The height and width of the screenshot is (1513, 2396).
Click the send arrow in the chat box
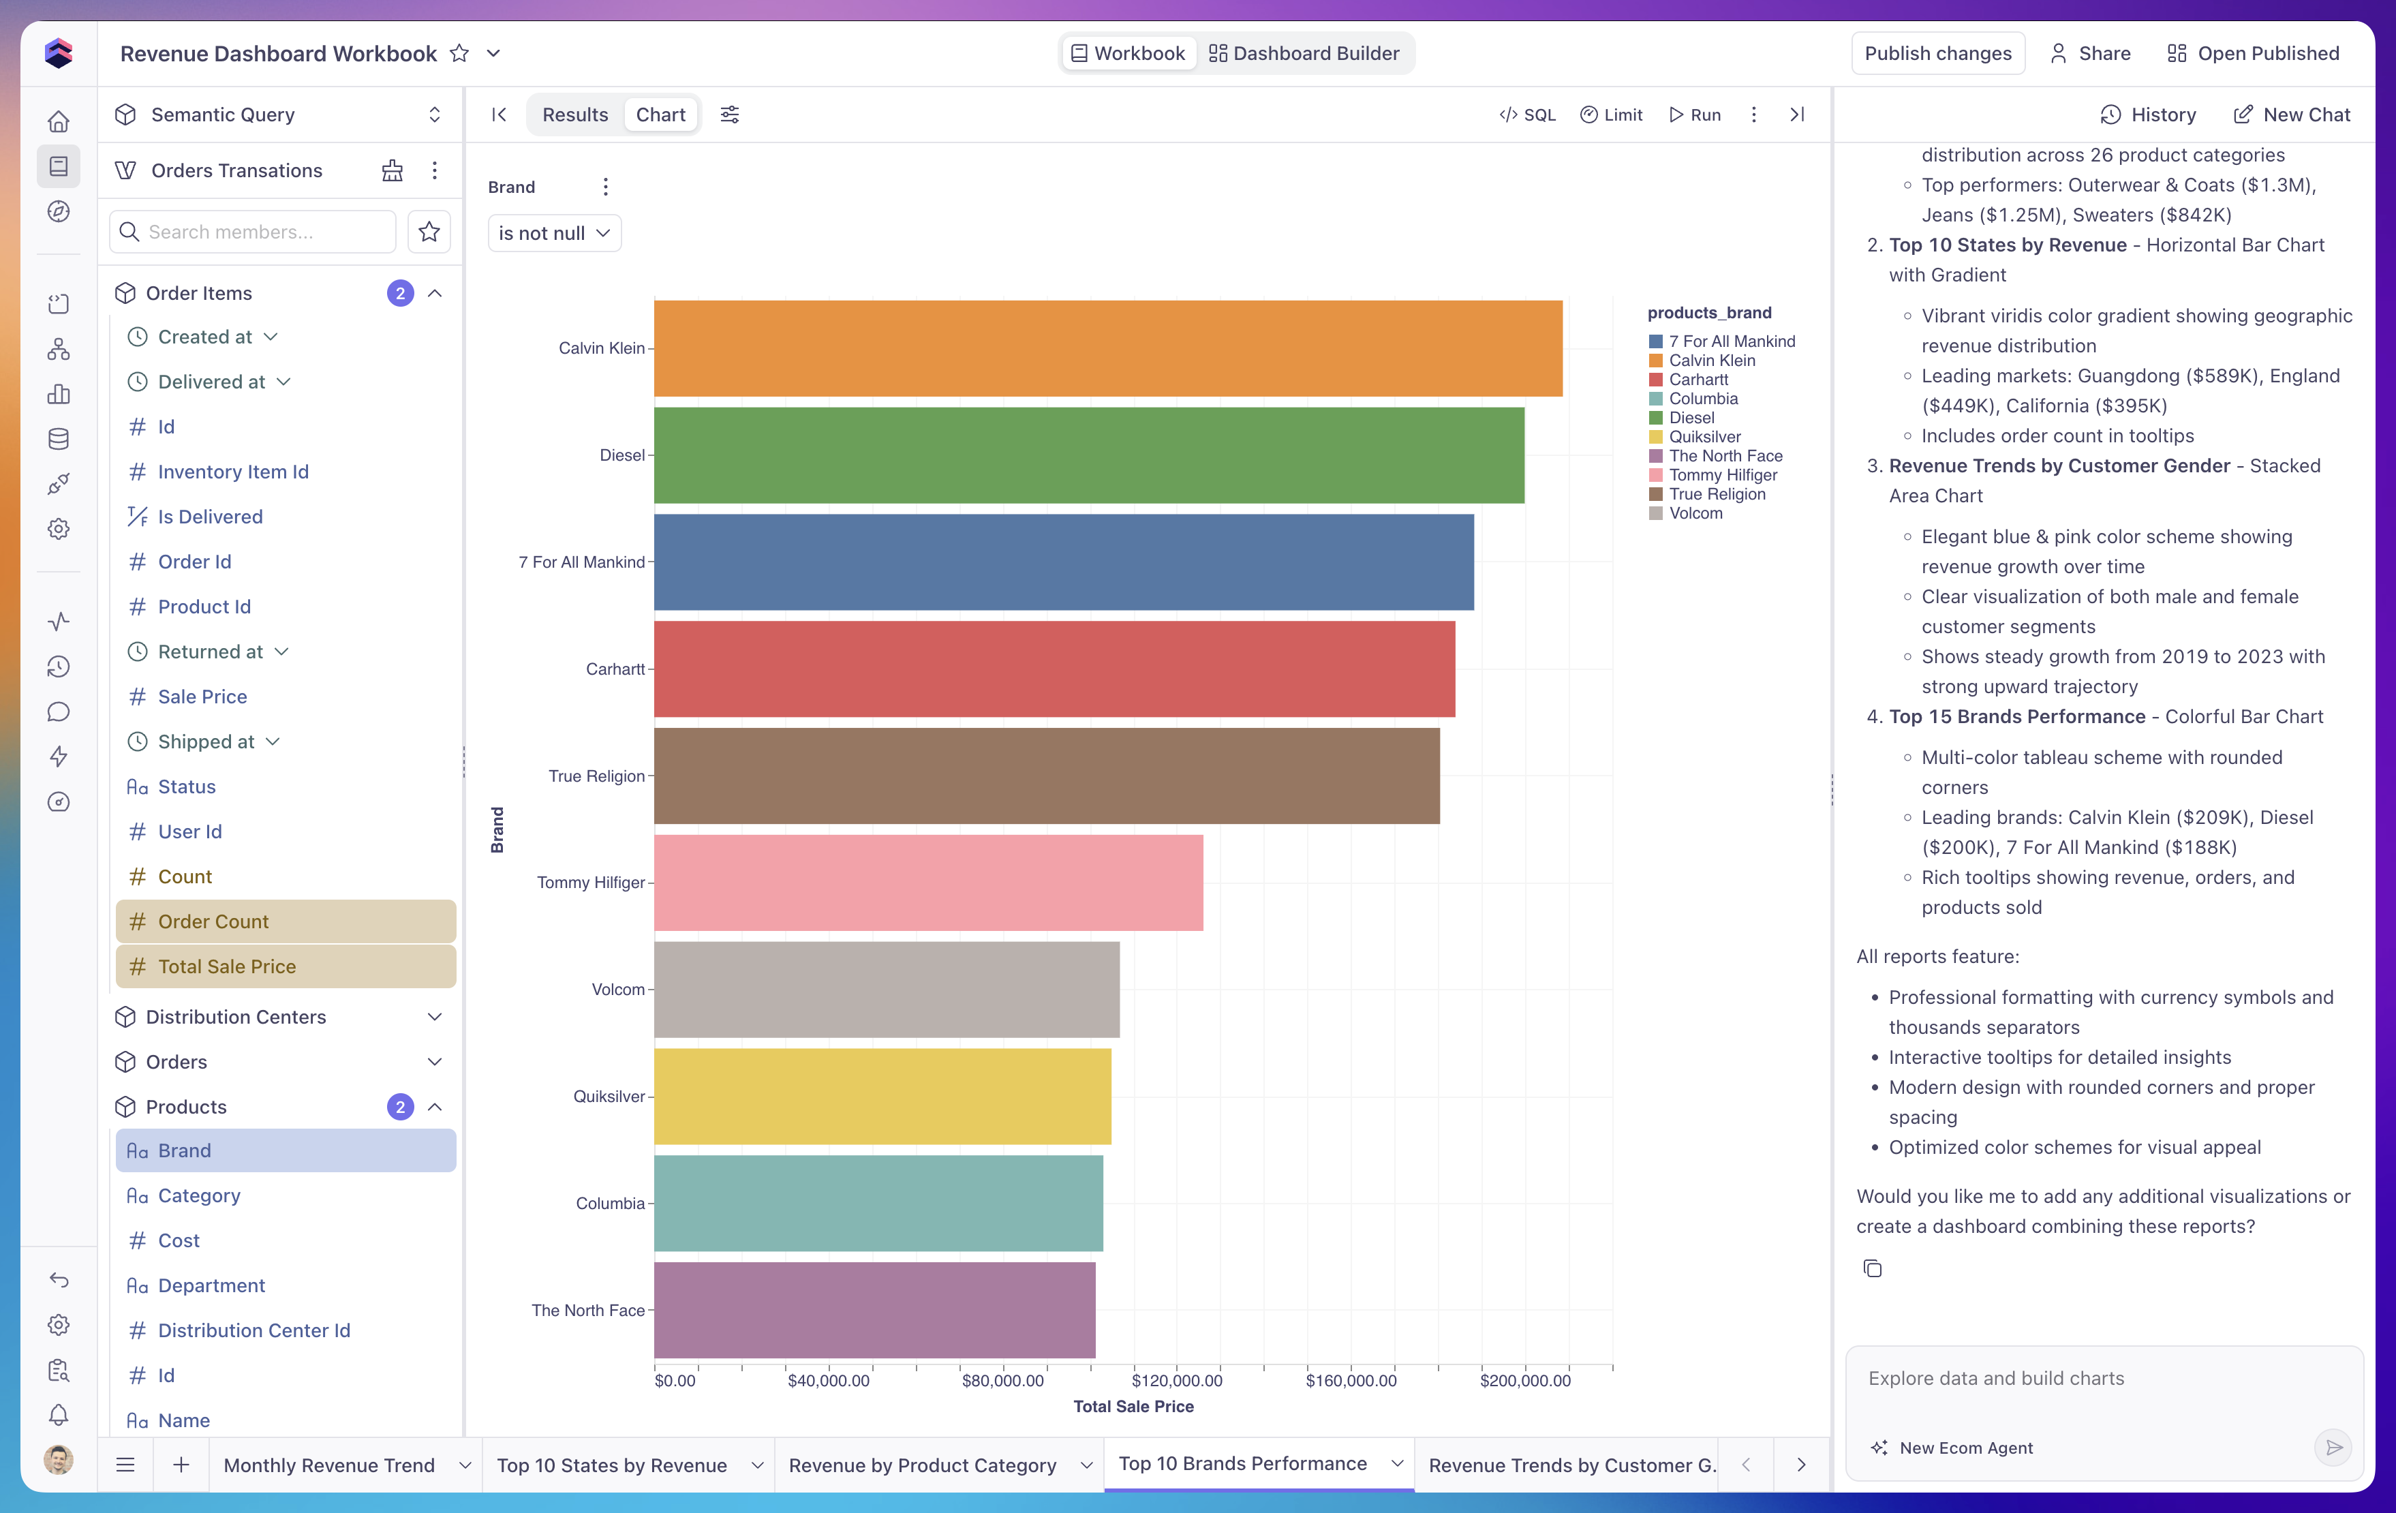[2333, 1448]
